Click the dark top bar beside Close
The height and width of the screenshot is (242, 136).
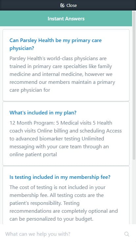(108, 5)
